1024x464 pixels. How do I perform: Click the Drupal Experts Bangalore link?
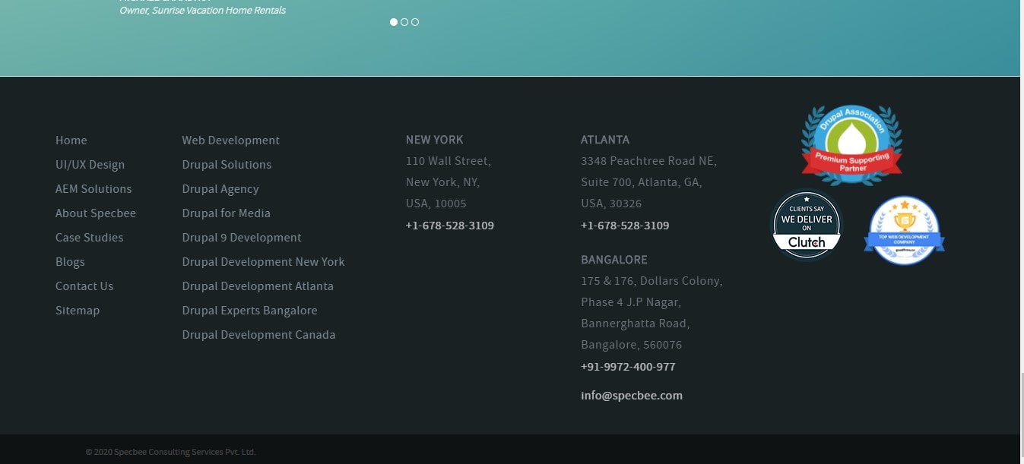click(x=250, y=311)
